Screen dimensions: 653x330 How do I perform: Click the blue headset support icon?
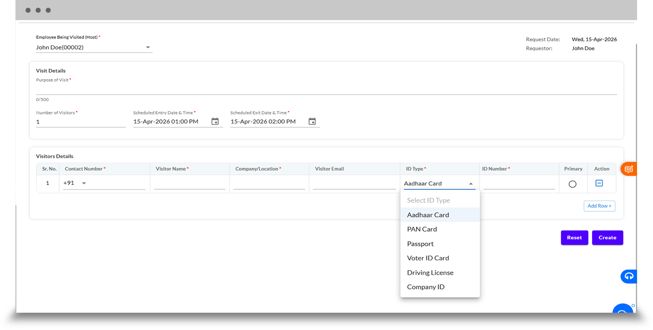point(629,276)
